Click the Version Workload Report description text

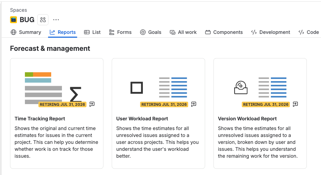tap(258, 142)
